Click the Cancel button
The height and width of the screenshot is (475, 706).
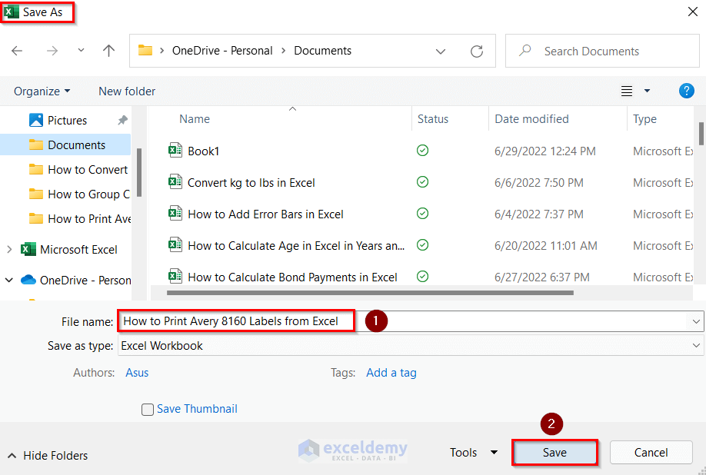[x=651, y=453]
